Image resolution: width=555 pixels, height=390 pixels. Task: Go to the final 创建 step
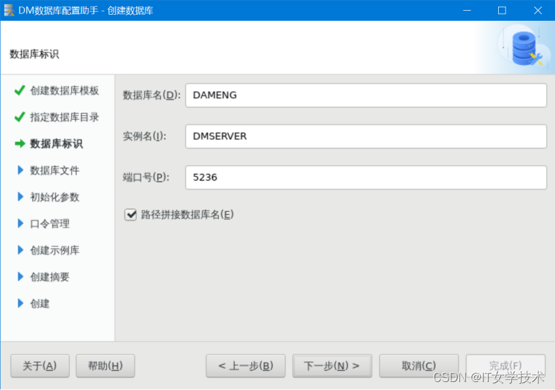[x=39, y=304]
